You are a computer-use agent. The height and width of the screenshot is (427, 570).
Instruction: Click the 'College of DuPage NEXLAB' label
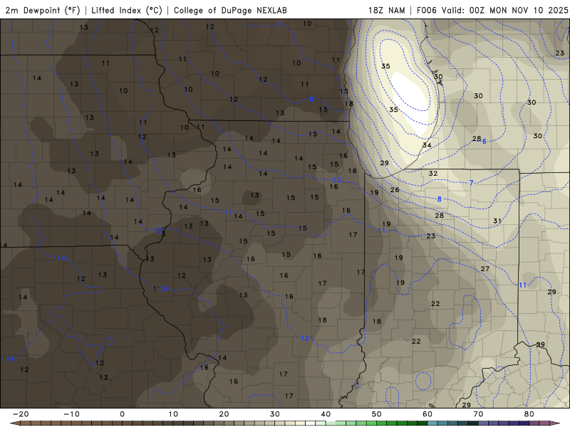point(230,11)
